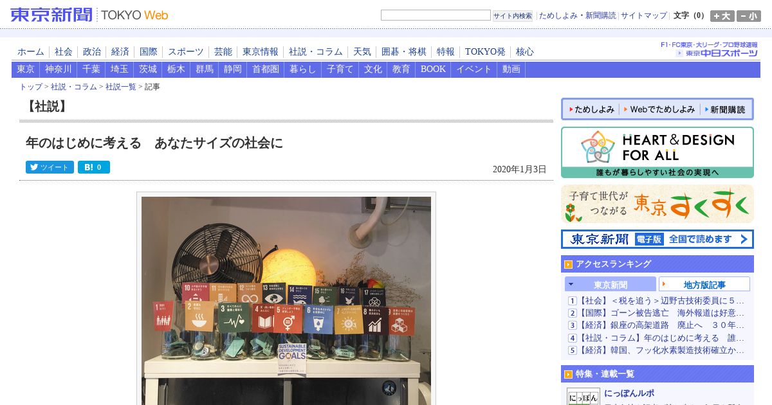Click the 年のはじめに考える article headline
The width and height of the screenshot is (772, 405).
(154, 143)
